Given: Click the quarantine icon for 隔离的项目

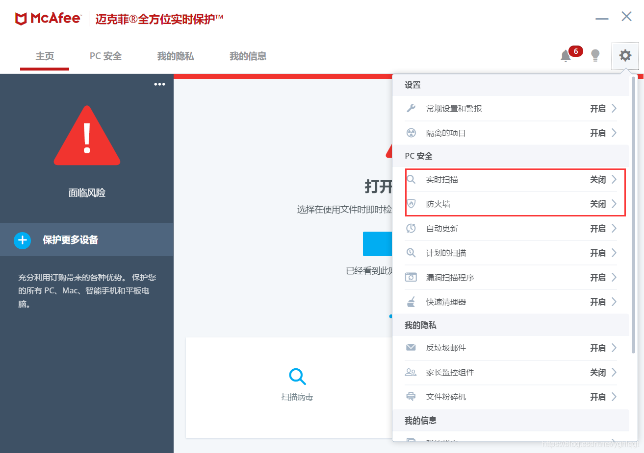Looking at the screenshot, I should pyautogui.click(x=411, y=133).
